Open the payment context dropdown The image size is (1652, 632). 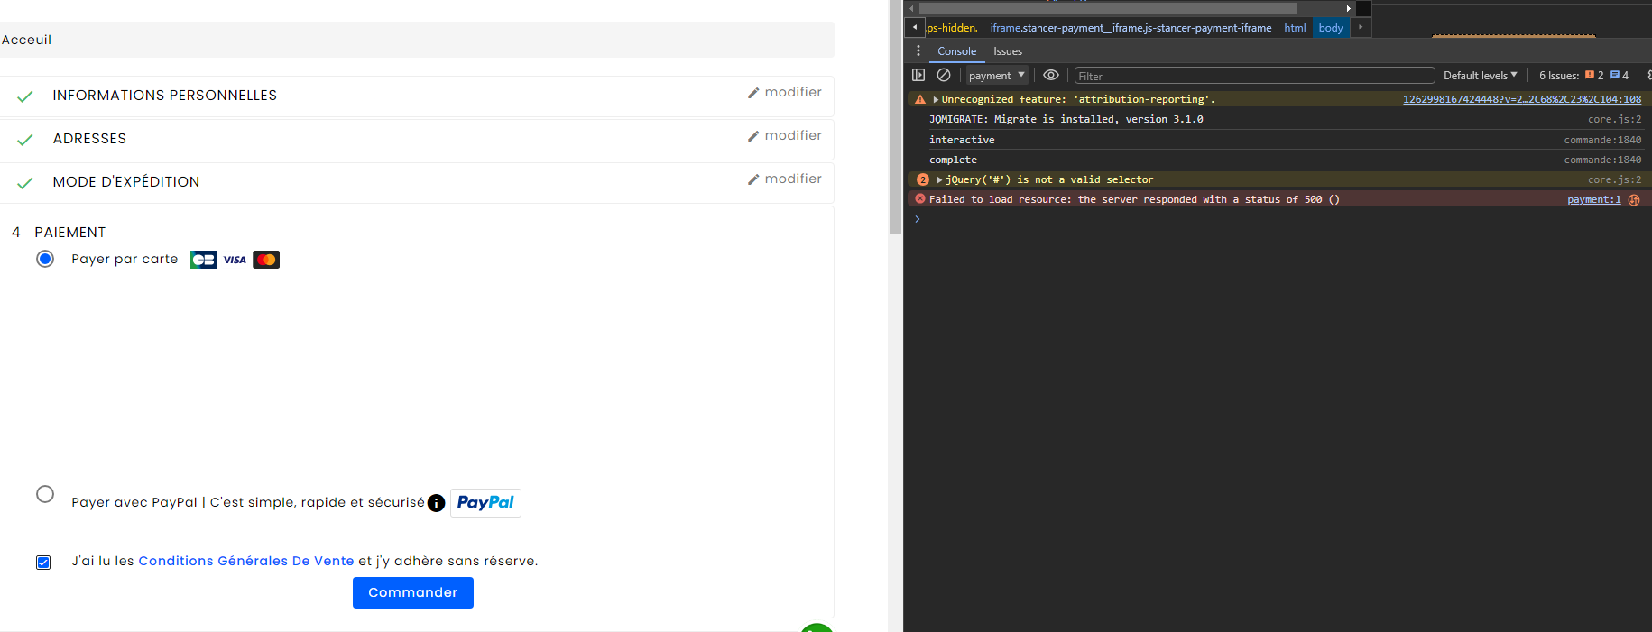click(x=996, y=76)
